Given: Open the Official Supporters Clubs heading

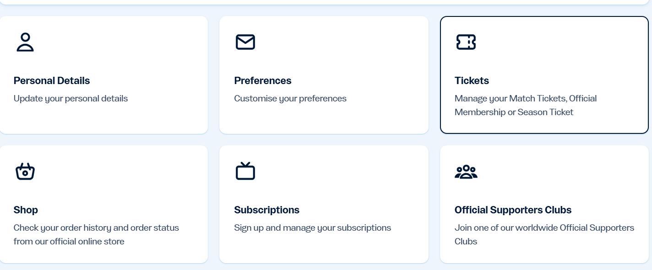Looking at the screenshot, I should 513,210.
